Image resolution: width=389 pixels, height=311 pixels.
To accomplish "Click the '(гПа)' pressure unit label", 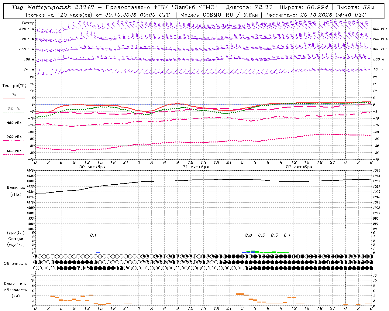I will (16, 194).
